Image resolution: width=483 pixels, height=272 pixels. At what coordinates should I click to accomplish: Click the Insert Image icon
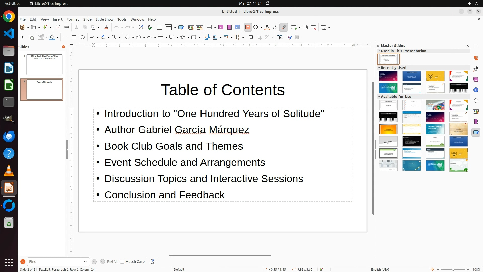[221, 27]
